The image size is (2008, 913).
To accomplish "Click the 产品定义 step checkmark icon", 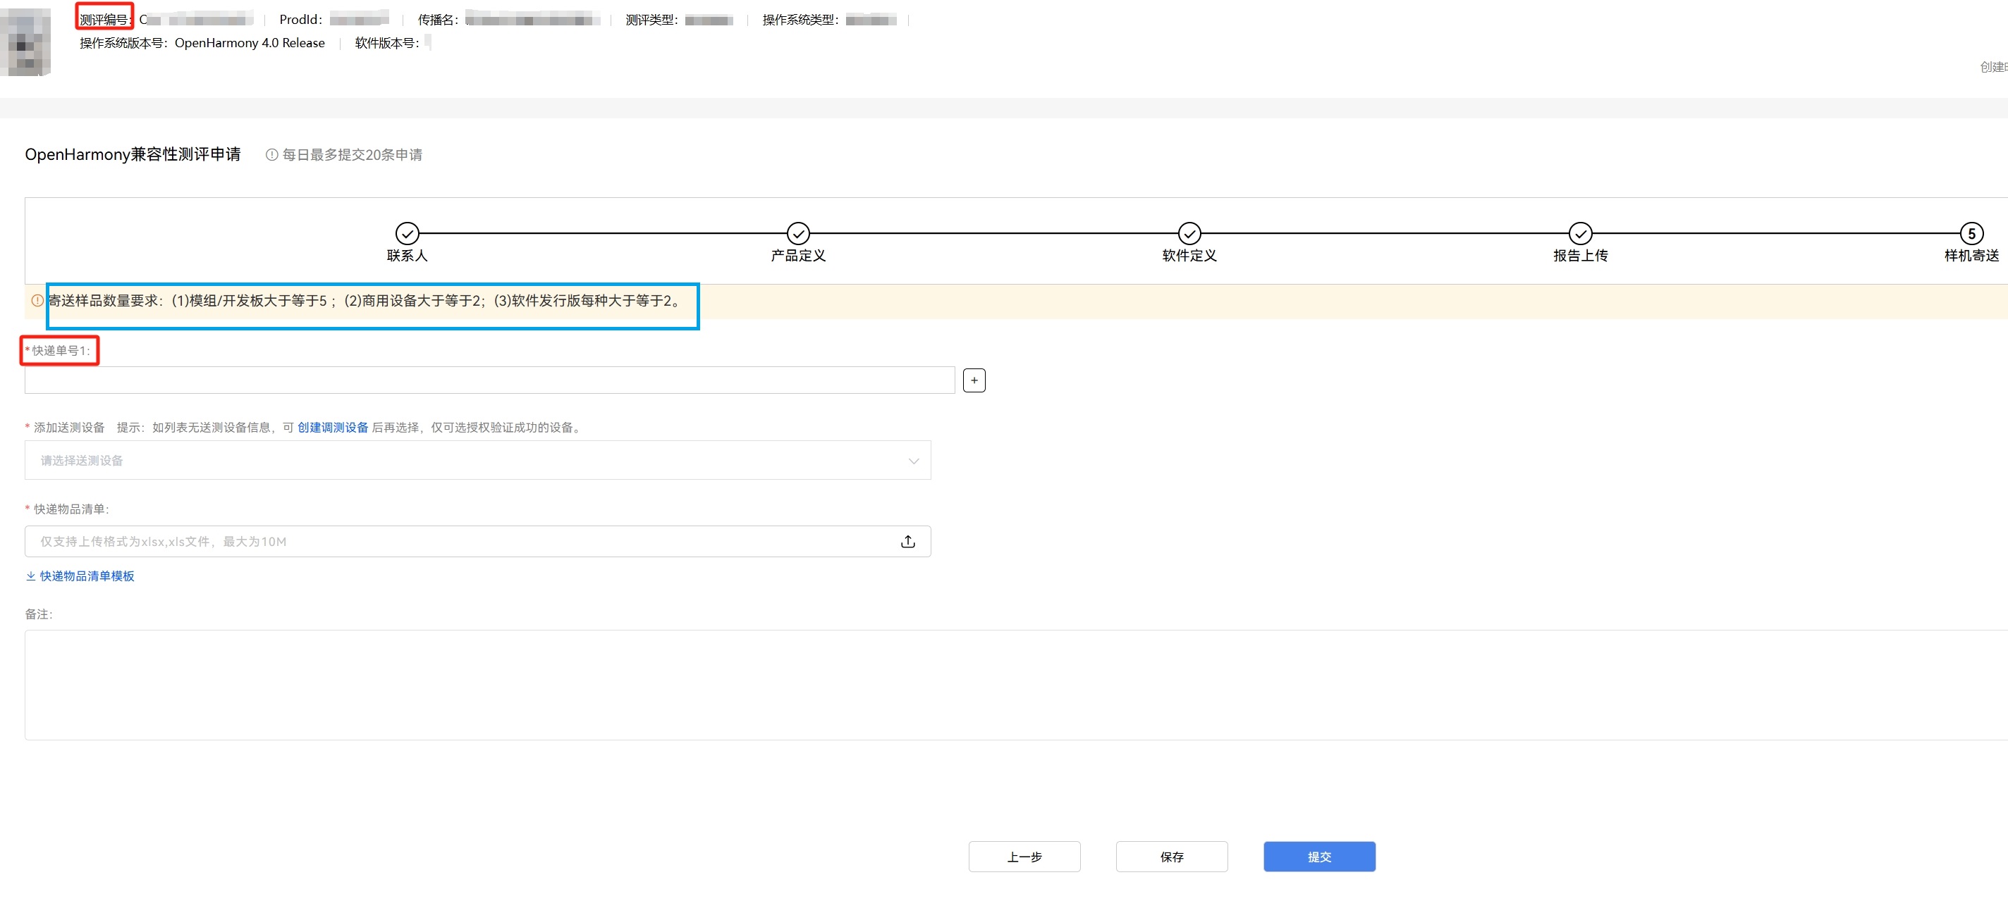I will click(798, 233).
